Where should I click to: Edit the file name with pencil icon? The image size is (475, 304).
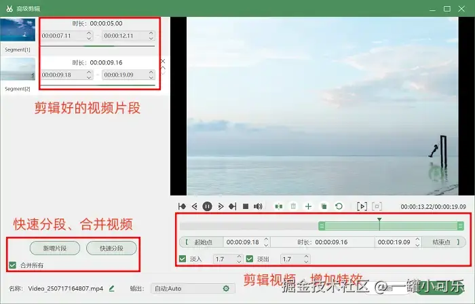[x=111, y=288]
